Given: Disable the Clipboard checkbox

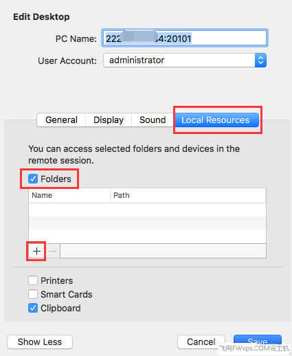Looking at the screenshot, I should coord(33,308).
